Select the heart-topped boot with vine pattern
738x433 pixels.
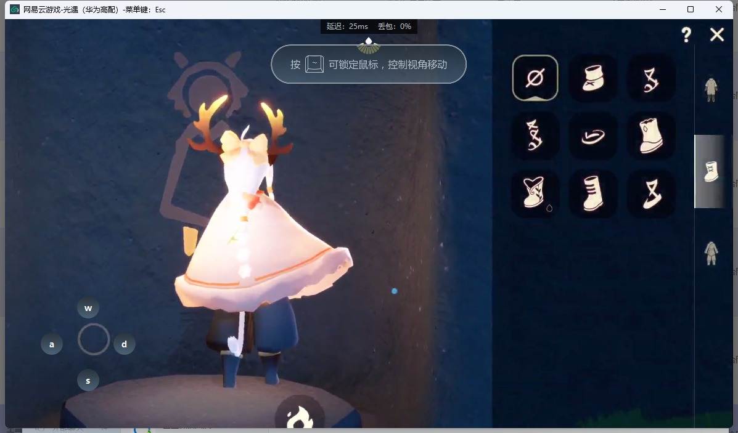(x=535, y=194)
